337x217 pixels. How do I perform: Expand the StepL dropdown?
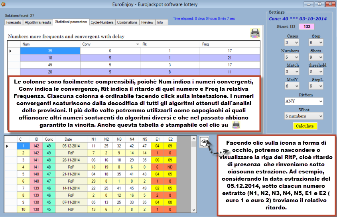[316, 86]
